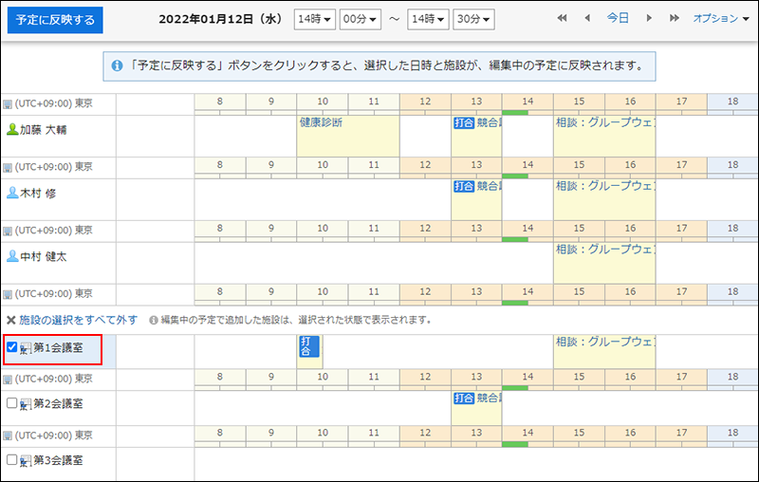Go to next day with single-right arrow

point(649,19)
